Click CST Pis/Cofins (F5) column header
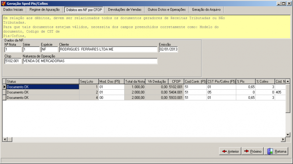 pos(222,81)
